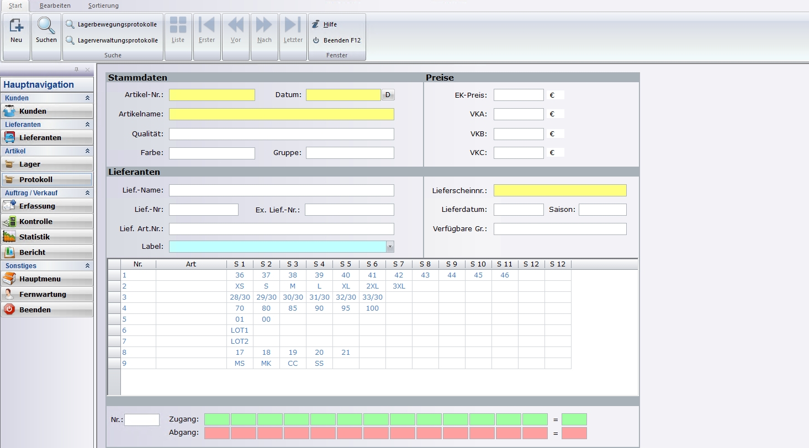Click the yellow Lieferscheinnr. field
The height and width of the screenshot is (448, 809).
(560, 190)
